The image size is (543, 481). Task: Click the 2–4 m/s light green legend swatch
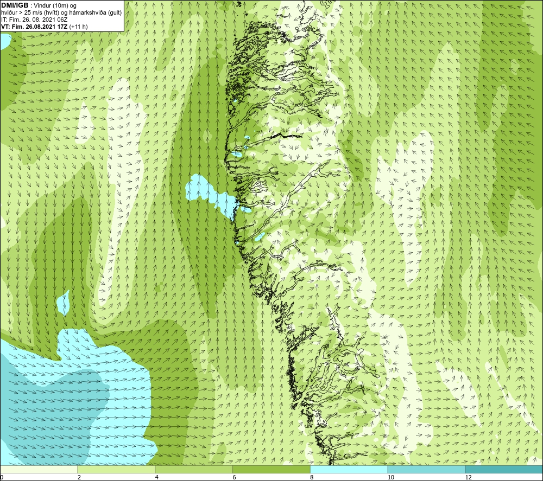pos(116,469)
